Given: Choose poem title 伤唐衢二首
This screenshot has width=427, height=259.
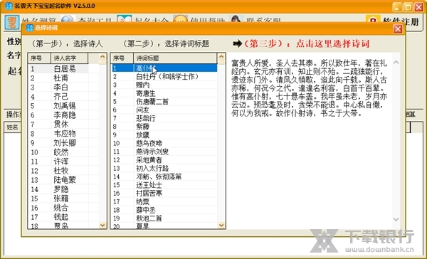Looking at the screenshot, I should (x=152, y=102).
